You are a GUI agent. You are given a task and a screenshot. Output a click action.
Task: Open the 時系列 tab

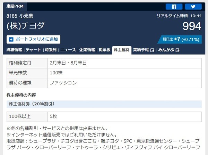click(x=51, y=50)
